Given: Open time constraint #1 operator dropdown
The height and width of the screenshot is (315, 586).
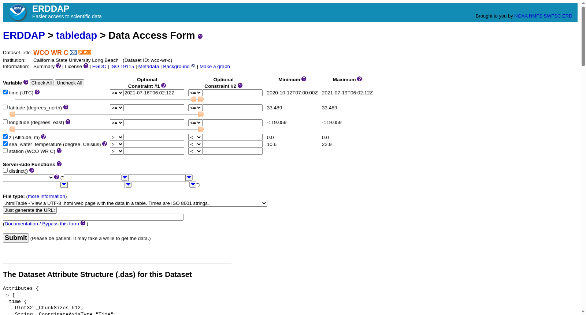Looking at the screenshot, I should [x=116, y=93].
